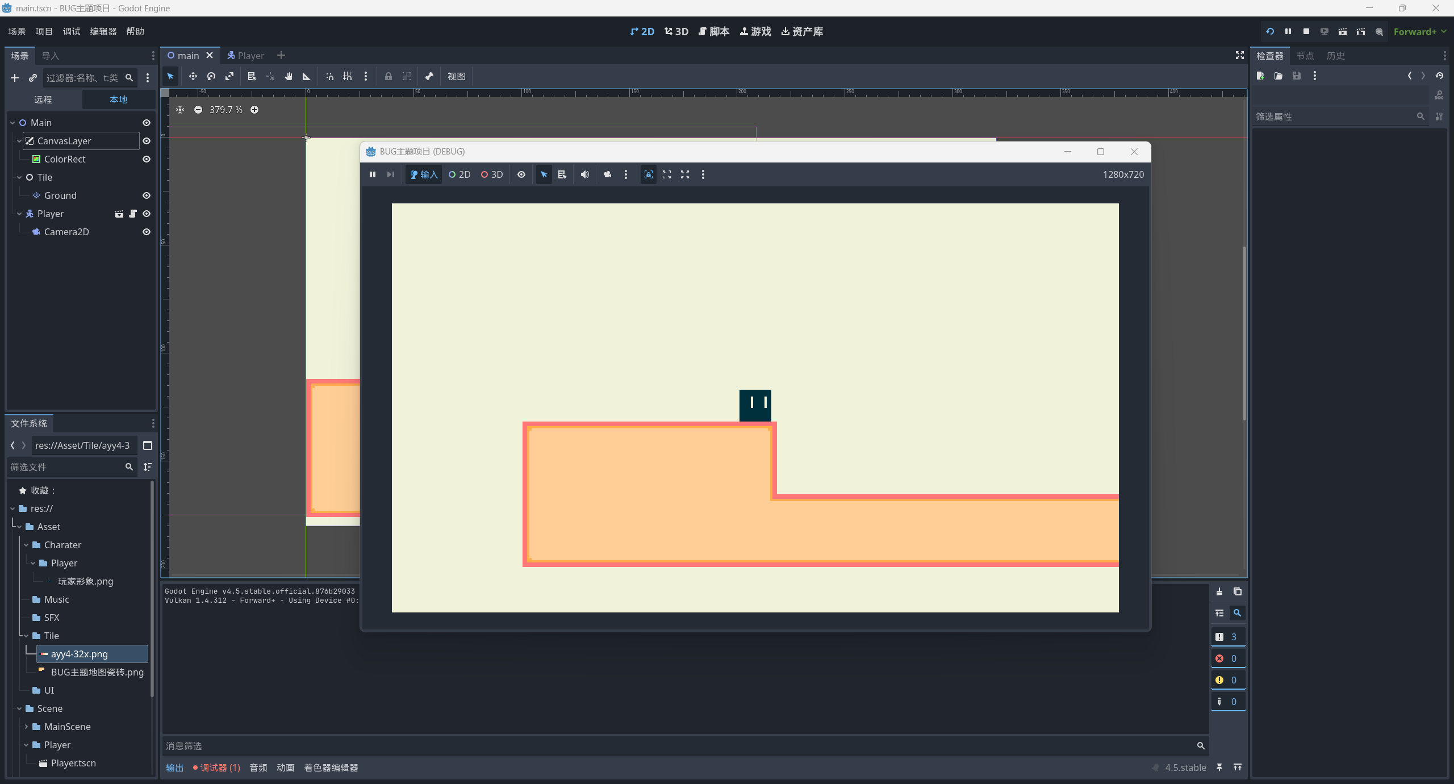Screen dimensions: 1454x784
Task: Open the 调试器 (1) bottom panel
Action: pyautogui.click(x=217, y=768)
